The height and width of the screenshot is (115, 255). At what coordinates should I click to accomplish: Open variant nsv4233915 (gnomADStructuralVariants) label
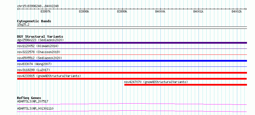pyautogui.click(x=49, y=76)
